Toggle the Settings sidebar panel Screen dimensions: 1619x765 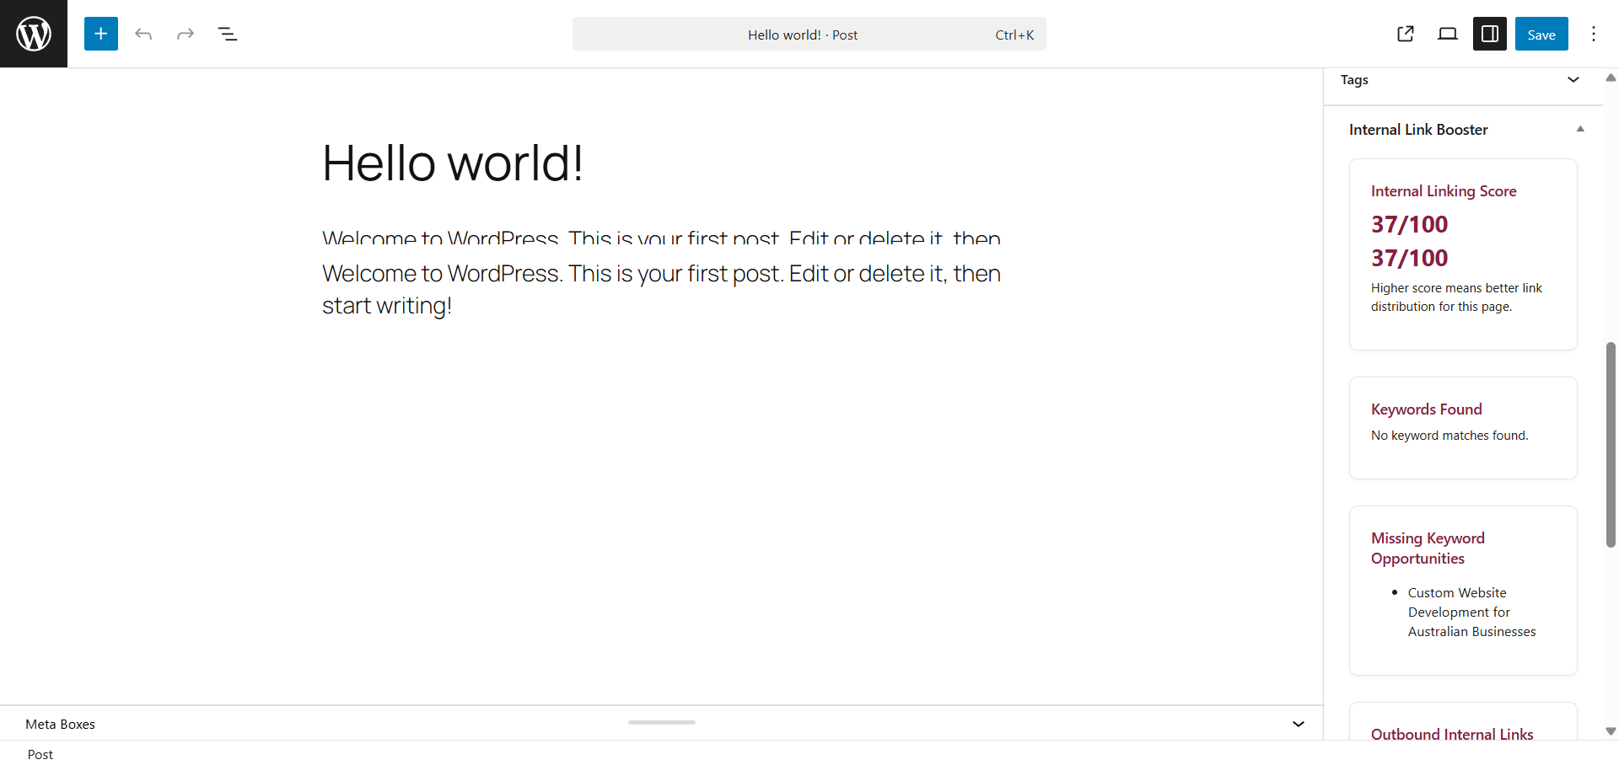click(1489, 34)
